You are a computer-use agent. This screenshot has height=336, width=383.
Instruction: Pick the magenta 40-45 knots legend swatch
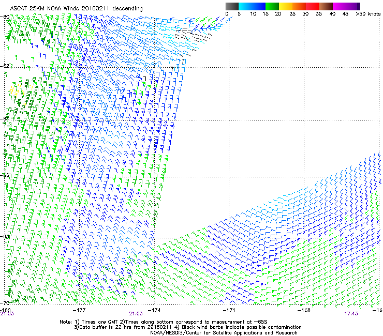340,6
